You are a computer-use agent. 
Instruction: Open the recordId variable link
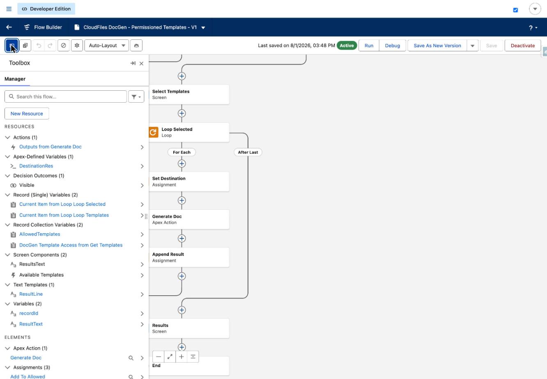(x=29, y=313)
